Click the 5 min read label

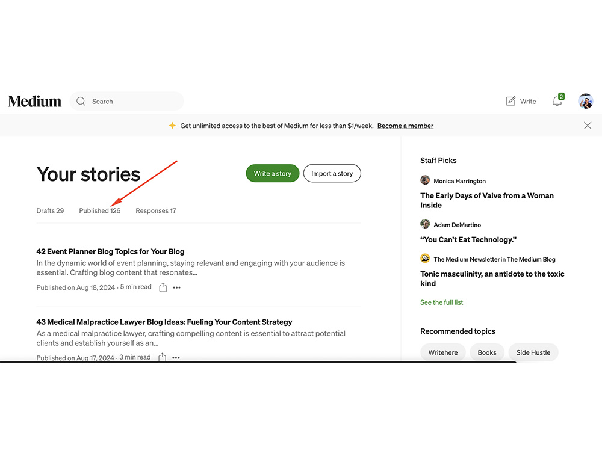[136, 287]
